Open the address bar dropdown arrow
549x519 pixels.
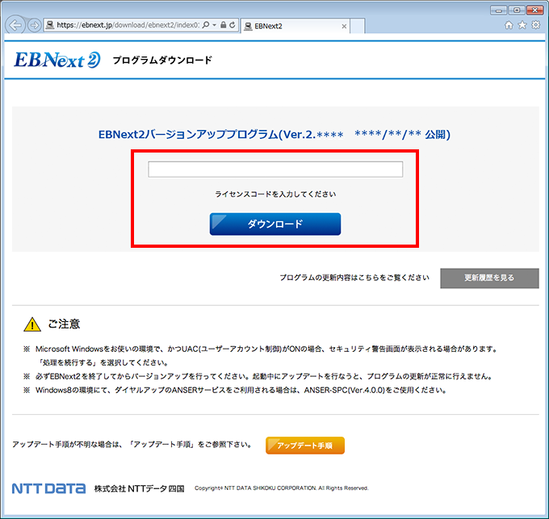click(x=214, y=25)
